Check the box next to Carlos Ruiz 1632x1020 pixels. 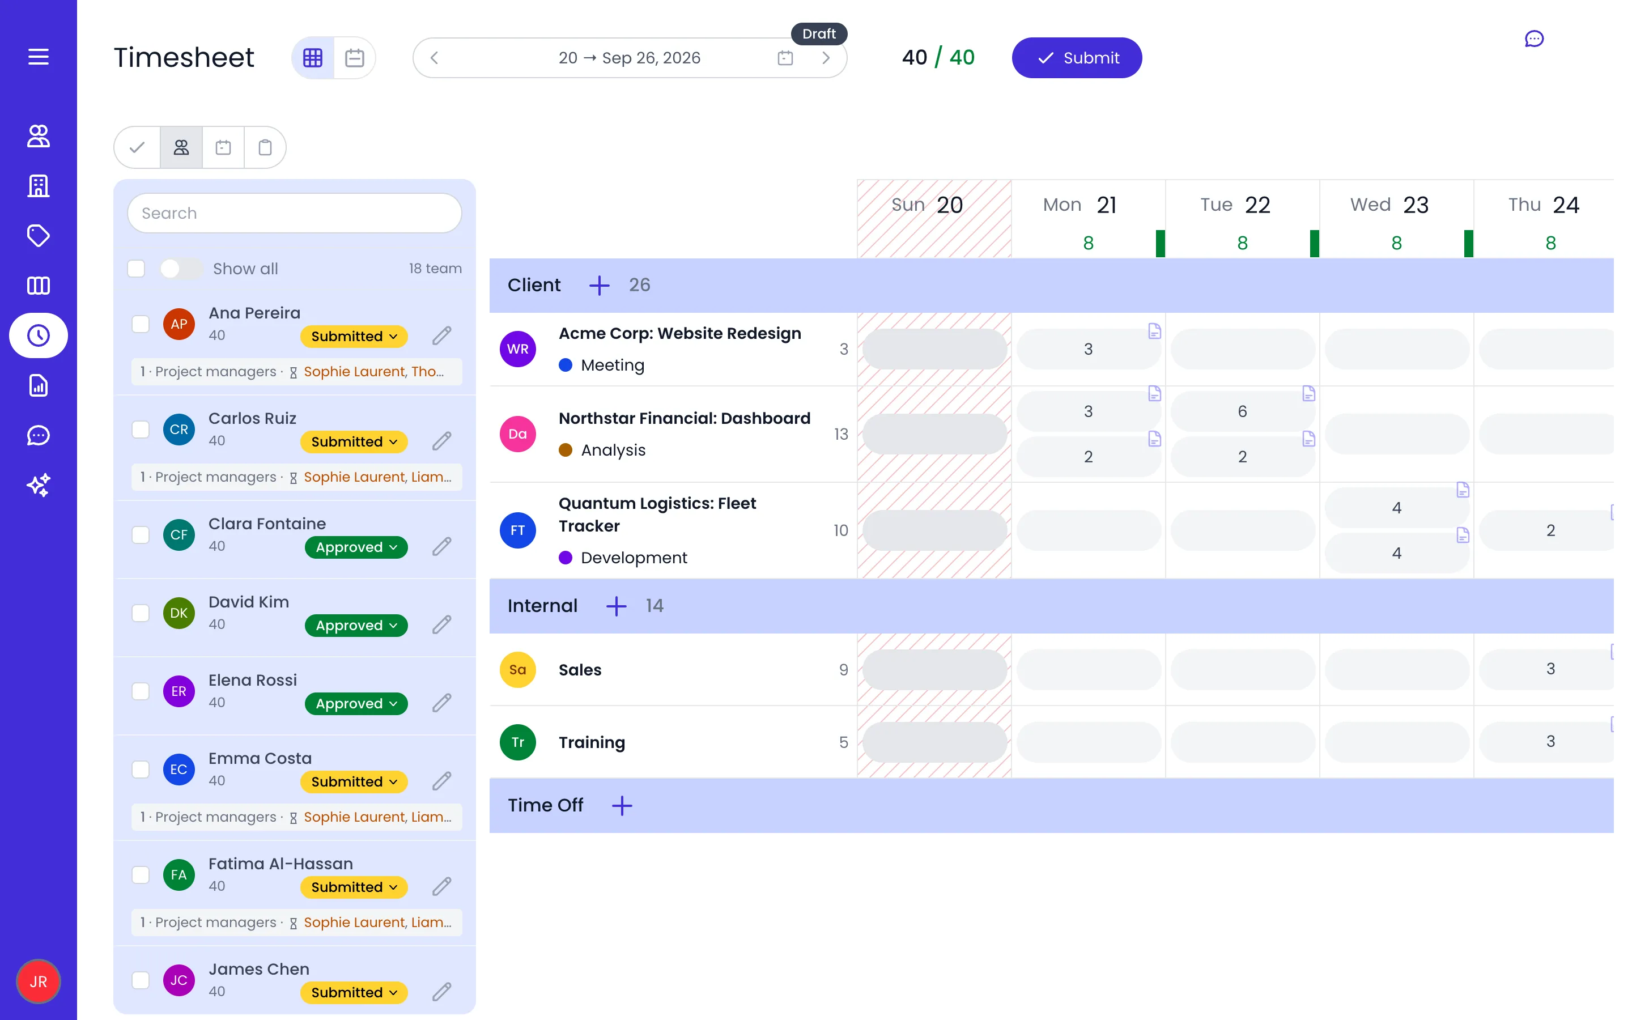[x=141, y=430]
